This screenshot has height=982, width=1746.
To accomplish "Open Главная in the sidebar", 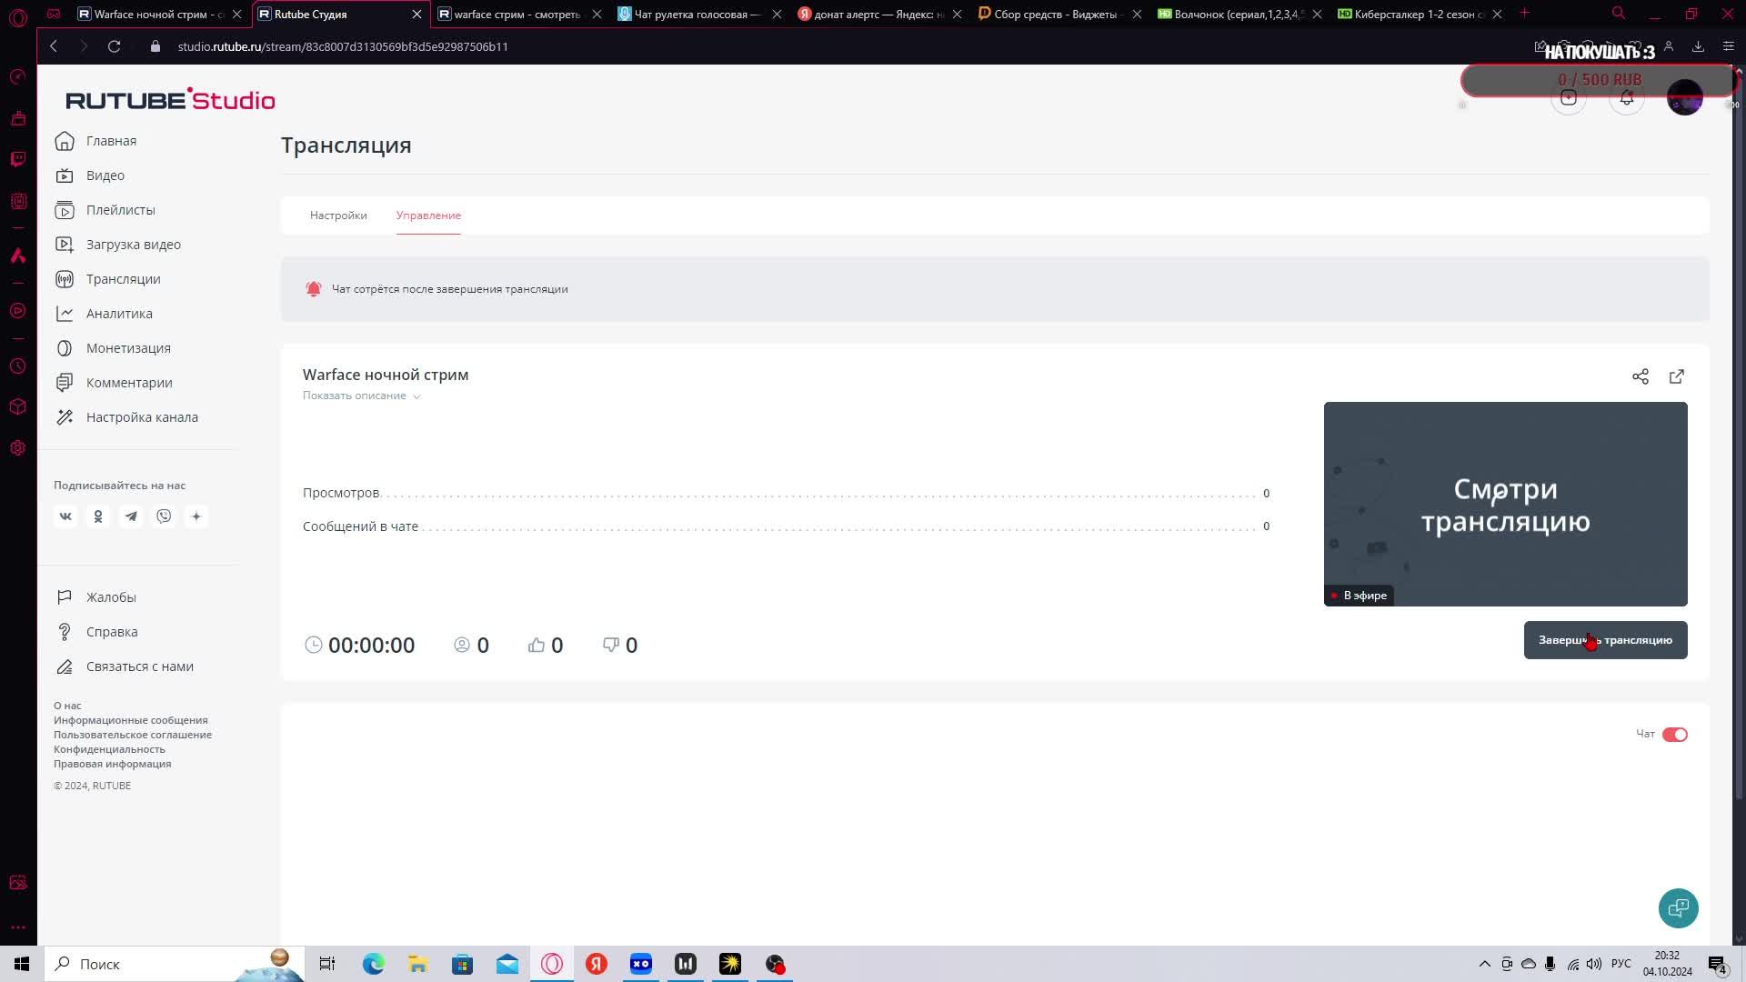I will pos(95,141).
